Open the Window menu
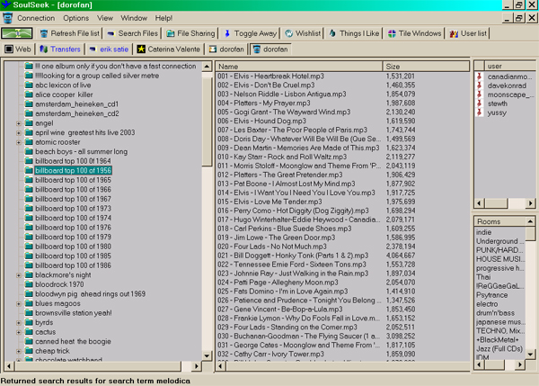The height and width of the screenshot is (386, 539). pos(134,18)
